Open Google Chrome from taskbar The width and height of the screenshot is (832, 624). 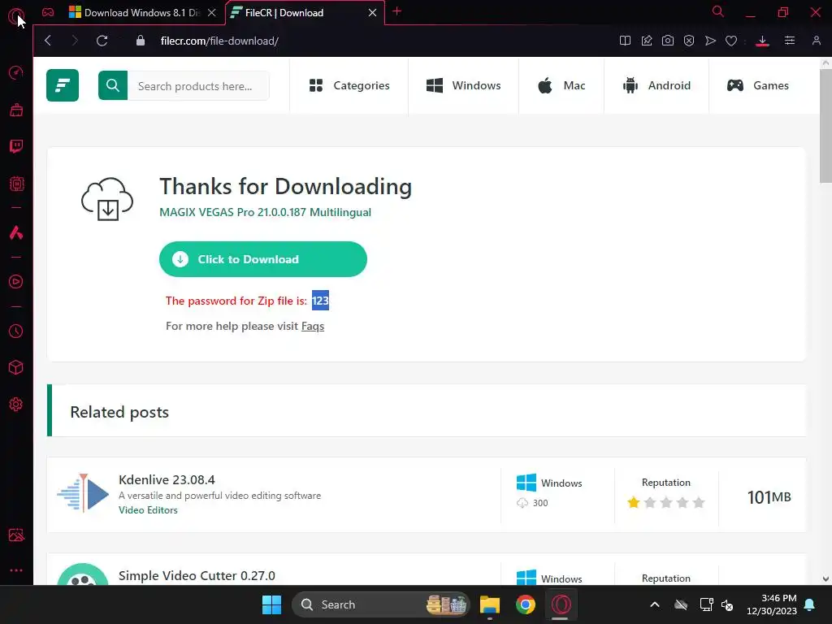526,604
